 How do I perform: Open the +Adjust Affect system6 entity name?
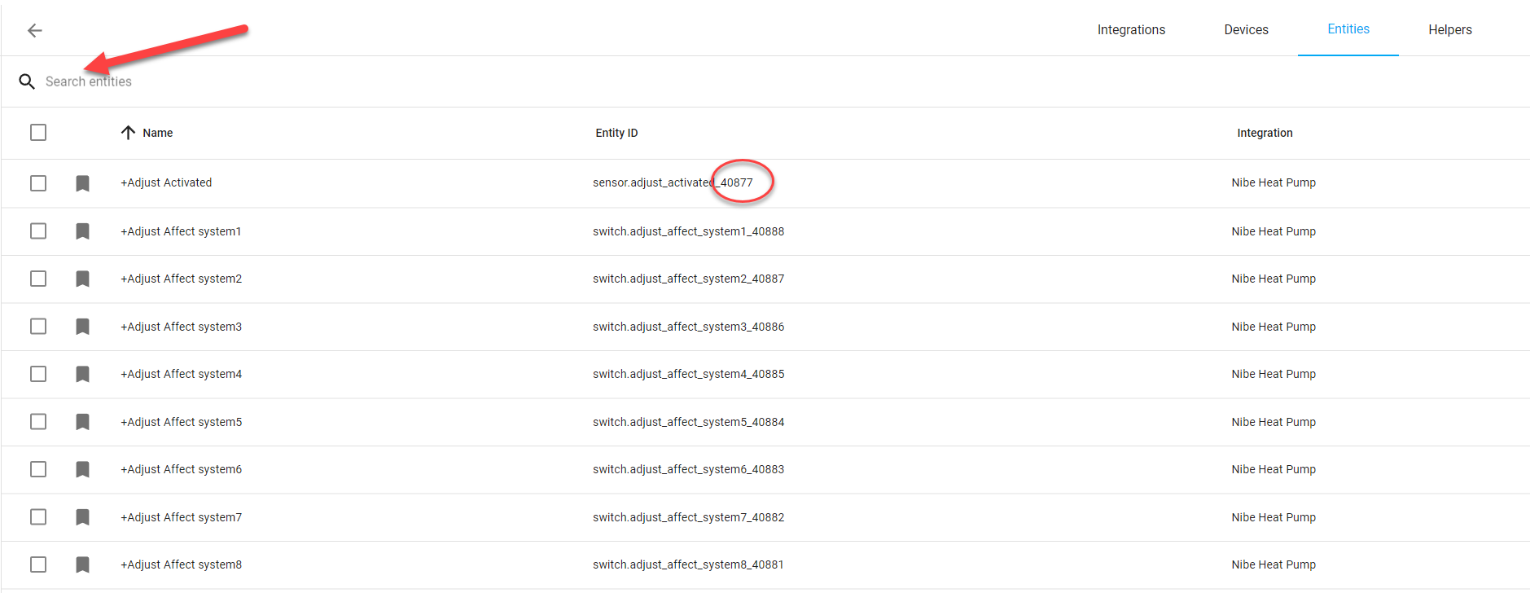181,469
